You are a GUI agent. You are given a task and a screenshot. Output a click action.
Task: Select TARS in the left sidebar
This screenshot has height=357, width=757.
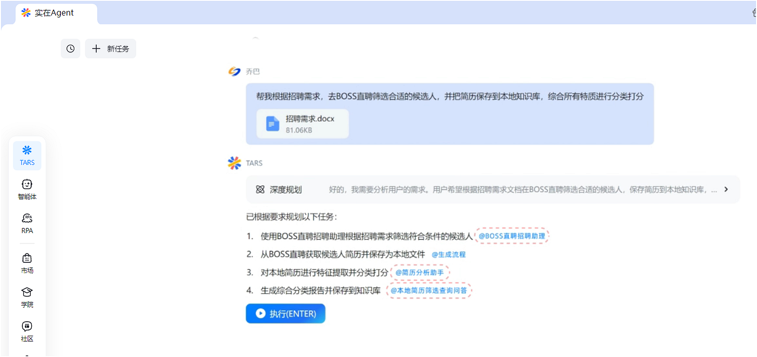point(27,156)
